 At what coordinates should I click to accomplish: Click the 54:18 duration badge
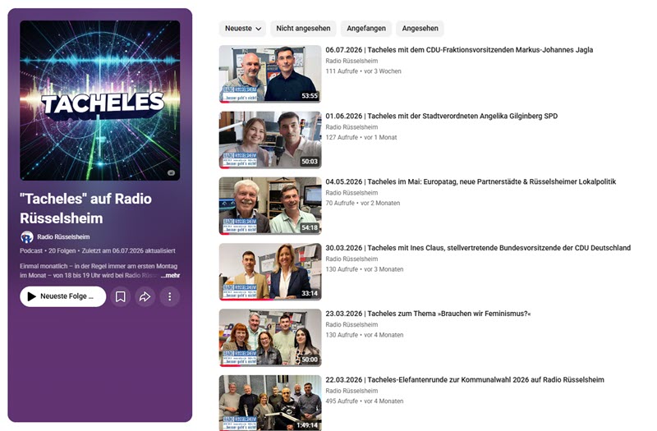310,228
